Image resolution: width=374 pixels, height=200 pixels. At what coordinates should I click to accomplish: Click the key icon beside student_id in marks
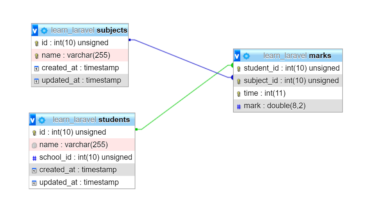239,69
